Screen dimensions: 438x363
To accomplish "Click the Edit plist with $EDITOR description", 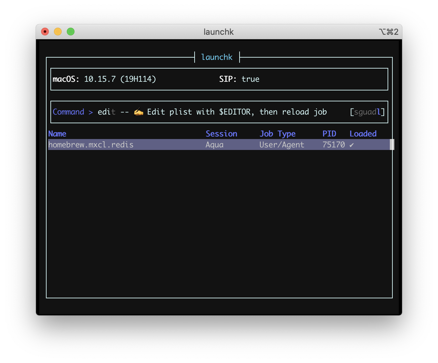I will pyautogui.click(x=237, y=112).
